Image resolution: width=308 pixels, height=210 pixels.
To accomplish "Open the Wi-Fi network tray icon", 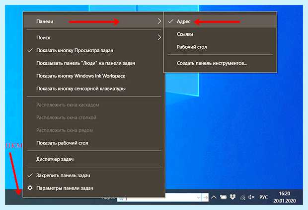I will coord(243,197).
